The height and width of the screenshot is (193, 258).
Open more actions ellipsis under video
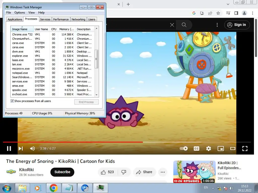163,172
